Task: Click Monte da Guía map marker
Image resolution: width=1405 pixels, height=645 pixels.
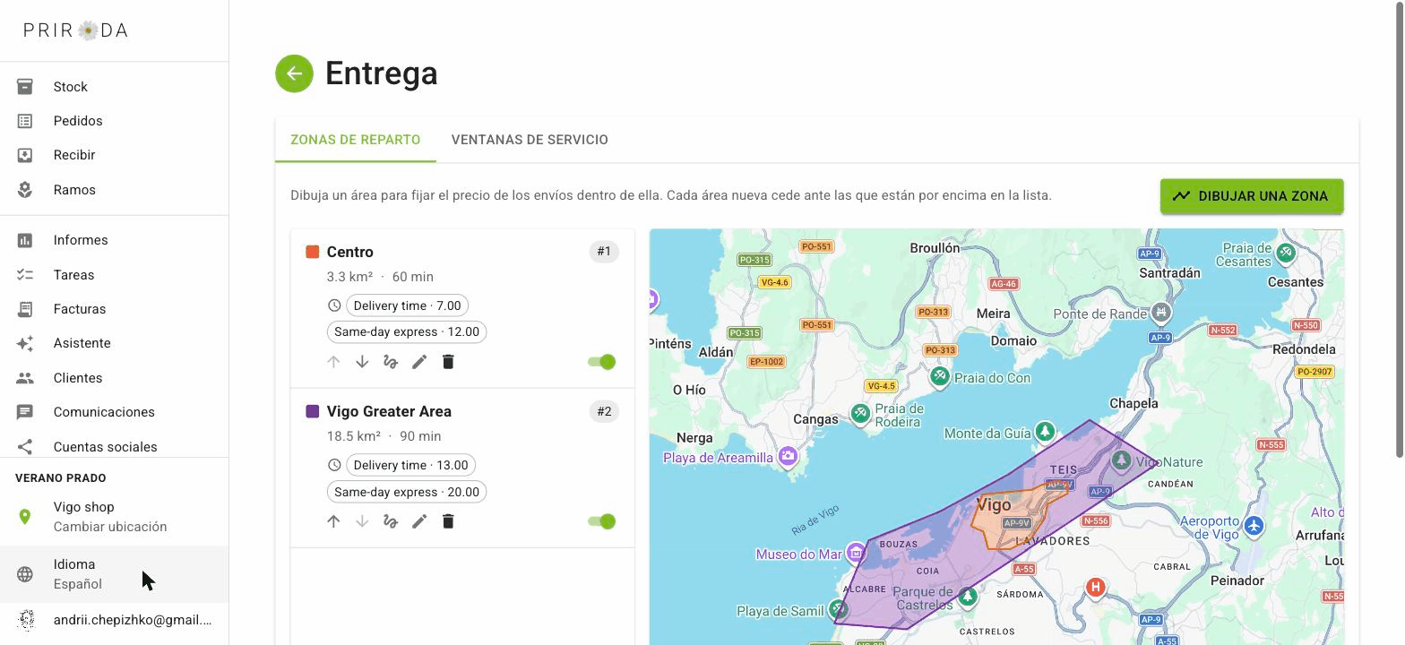Action: (1044, 431)
